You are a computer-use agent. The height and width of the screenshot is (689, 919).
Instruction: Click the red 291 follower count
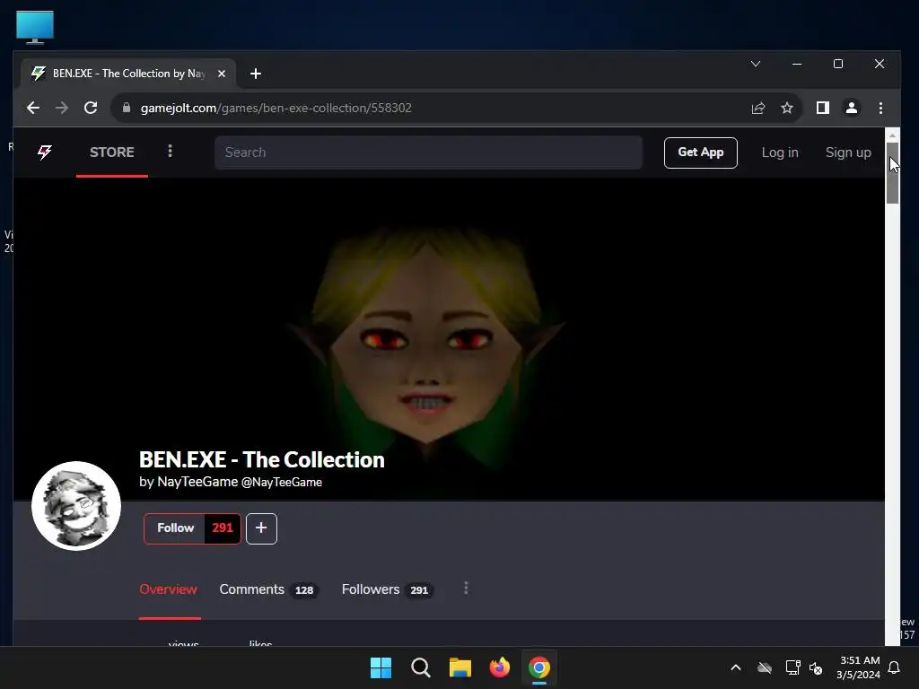click(x=223, y=528)
